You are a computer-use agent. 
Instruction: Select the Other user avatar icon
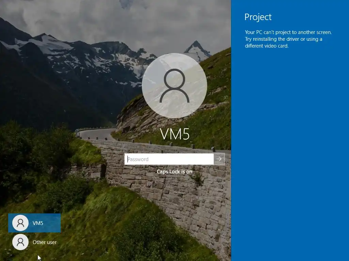pyautogui.click(x=20, y=242)
